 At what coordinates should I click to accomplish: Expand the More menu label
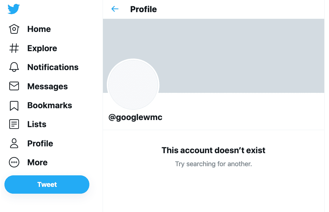[x=38, y=163]
